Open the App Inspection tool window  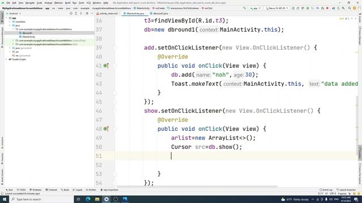coord(109,190)
